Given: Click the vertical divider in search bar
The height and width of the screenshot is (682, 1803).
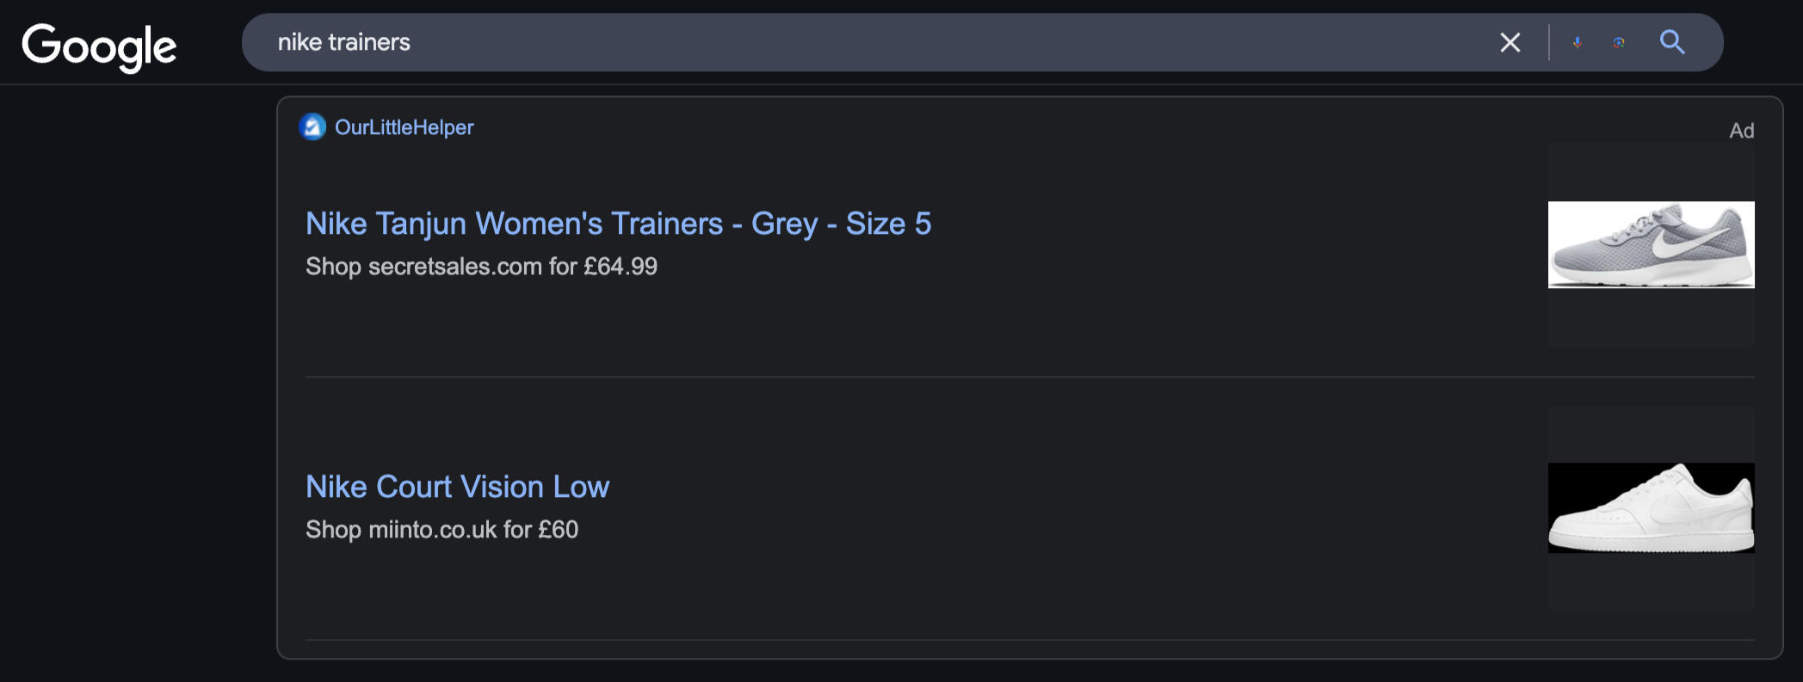Looking at the screenshot, I should [x=1548, y=42].
